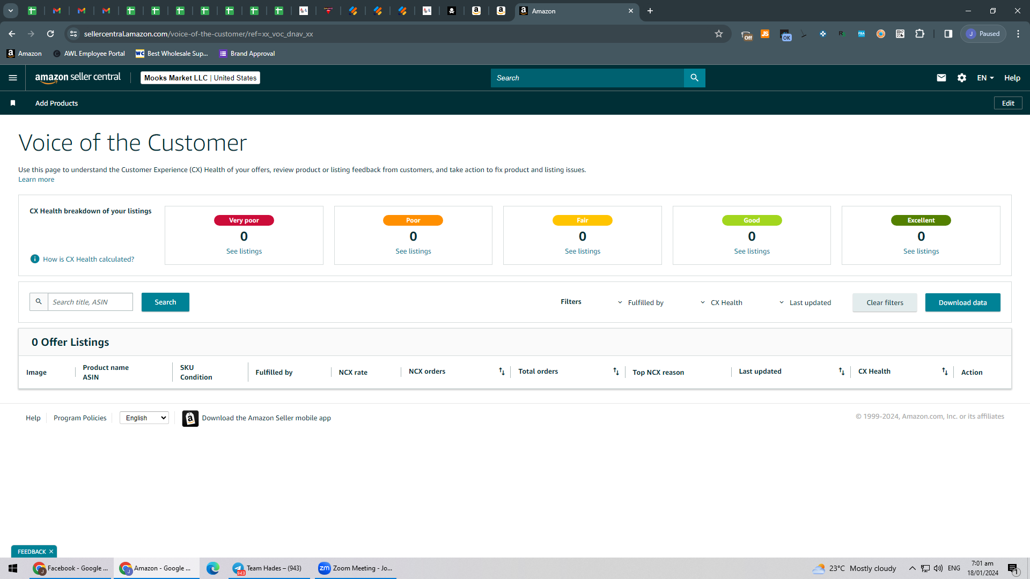Image resolution: width=1030 pixels, height=579 pixels.
Task: Click the bookmark flag icon beside Add Products
Action: coord(13,103)
